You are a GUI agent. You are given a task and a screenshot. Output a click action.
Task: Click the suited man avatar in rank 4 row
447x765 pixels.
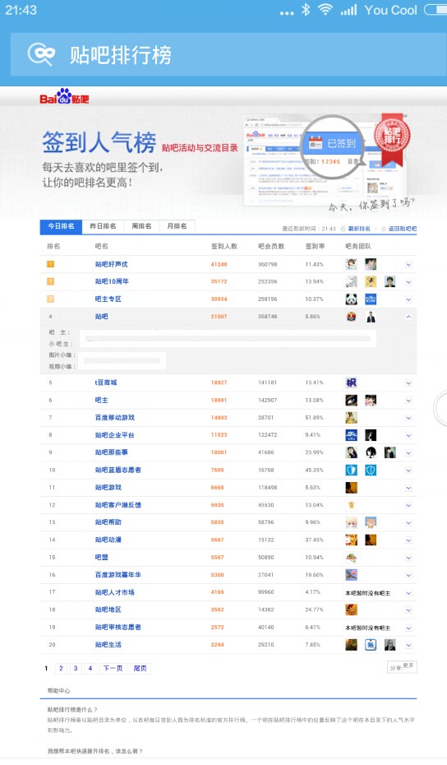[371, 317]
